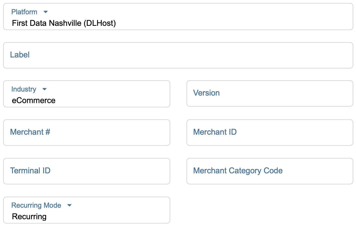Click the Recurring selected value text
The height and width of the screenshot is (229, 356).
[29, 216]
